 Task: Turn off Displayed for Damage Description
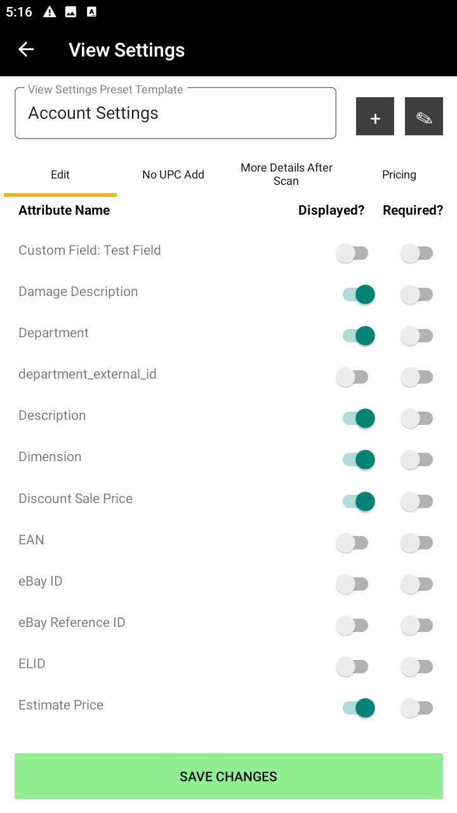(x=359, y=295)
